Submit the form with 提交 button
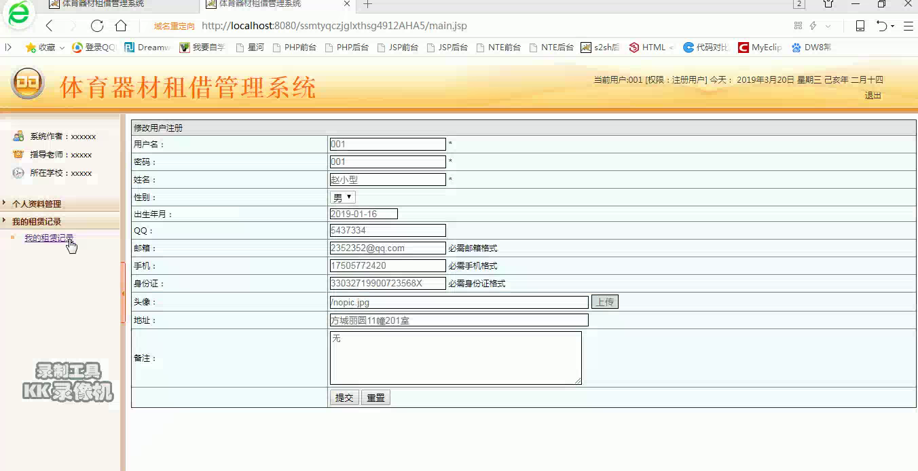The width and height of the screenshot is (918, 471). click(344, 398)
